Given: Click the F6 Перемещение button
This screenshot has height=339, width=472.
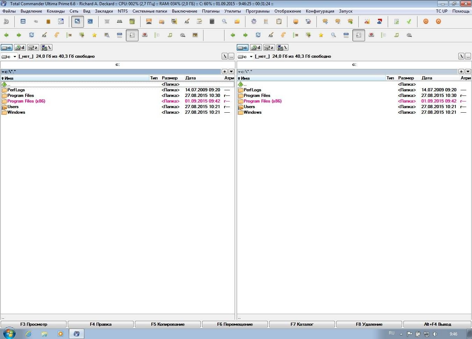Looking at the screenshot, I should (x=235, y=324).
